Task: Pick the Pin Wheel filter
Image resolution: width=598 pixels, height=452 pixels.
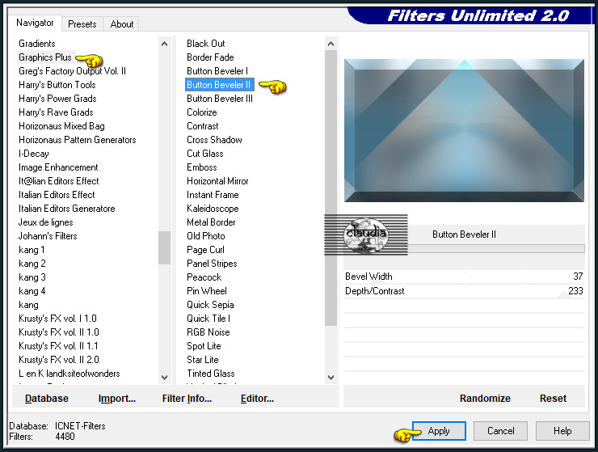Action: coord(207,291)
